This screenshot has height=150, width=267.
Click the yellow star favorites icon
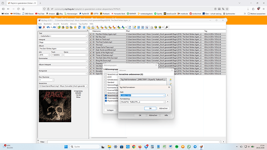[x=75, y=27]
